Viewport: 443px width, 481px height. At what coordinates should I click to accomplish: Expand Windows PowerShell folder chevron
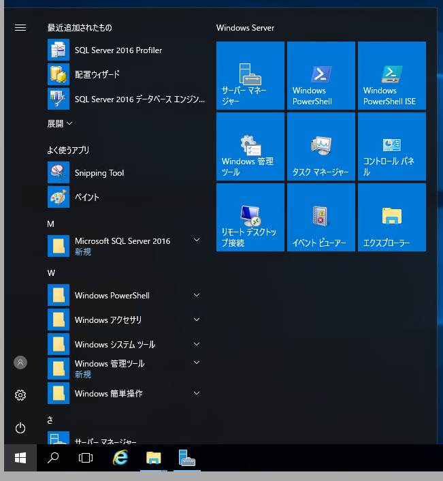point(197,295)
